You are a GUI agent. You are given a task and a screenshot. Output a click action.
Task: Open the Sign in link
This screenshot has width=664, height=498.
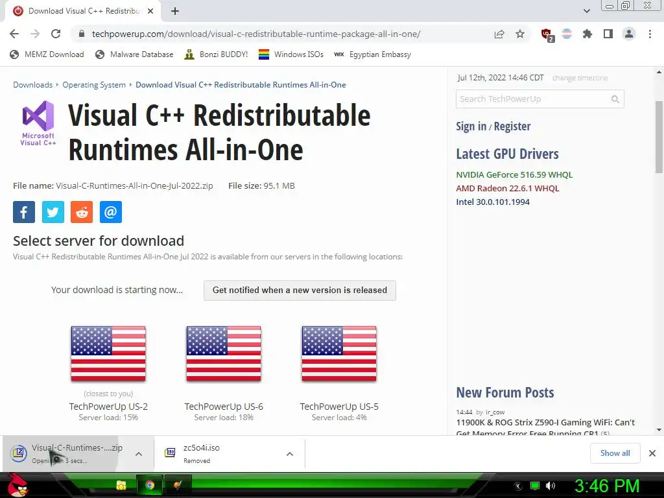471,126
